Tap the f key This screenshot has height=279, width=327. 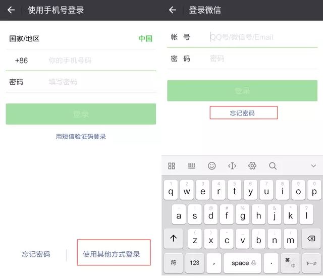pyautogui.click(x=227, y=214)
